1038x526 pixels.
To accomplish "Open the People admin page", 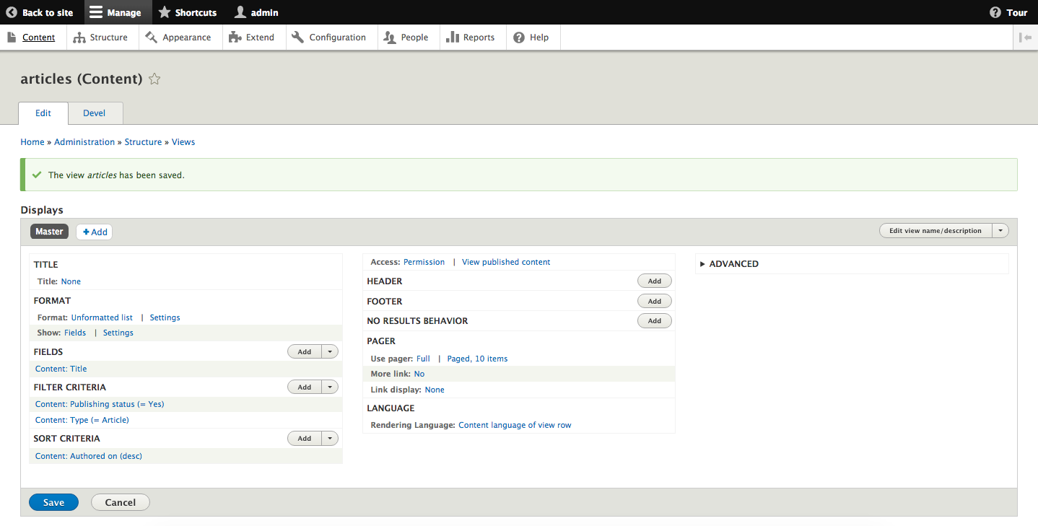I will [406, 38].
